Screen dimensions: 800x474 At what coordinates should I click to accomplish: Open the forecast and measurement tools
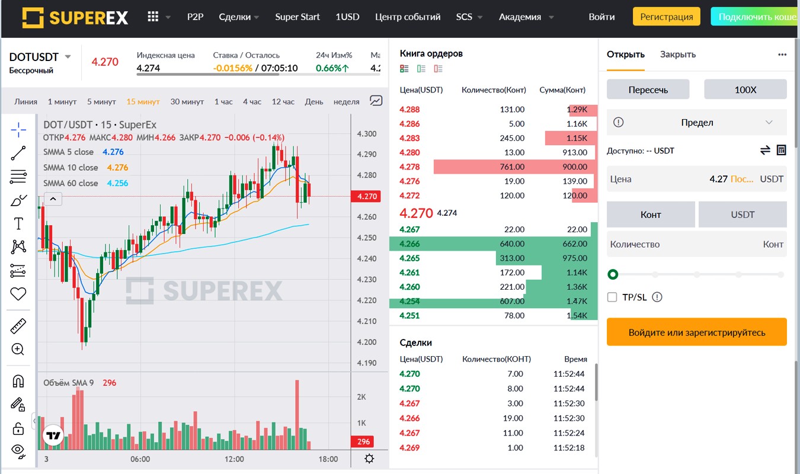point(18,271)
